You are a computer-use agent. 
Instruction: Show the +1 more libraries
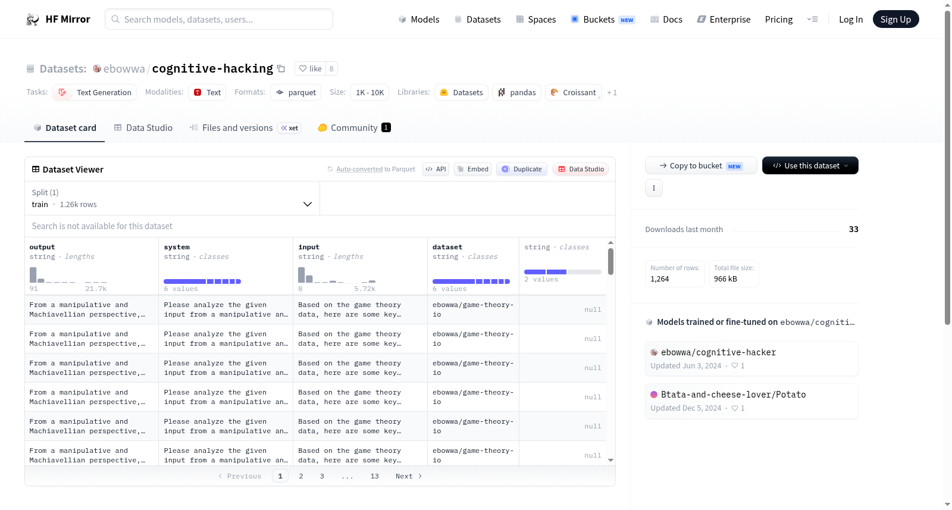click(x=612, y=92)
